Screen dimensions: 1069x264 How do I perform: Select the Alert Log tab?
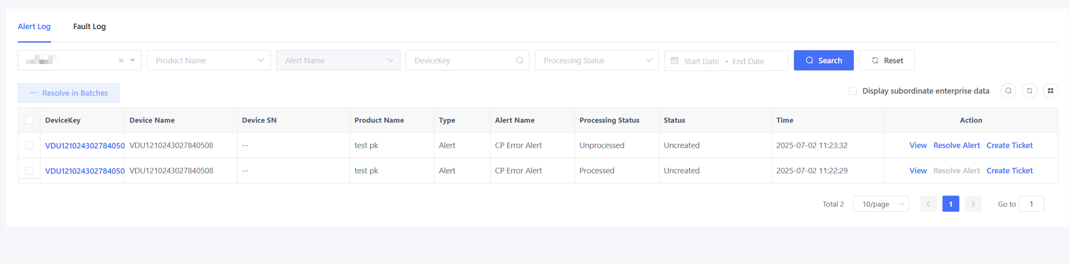click(34, 26)
